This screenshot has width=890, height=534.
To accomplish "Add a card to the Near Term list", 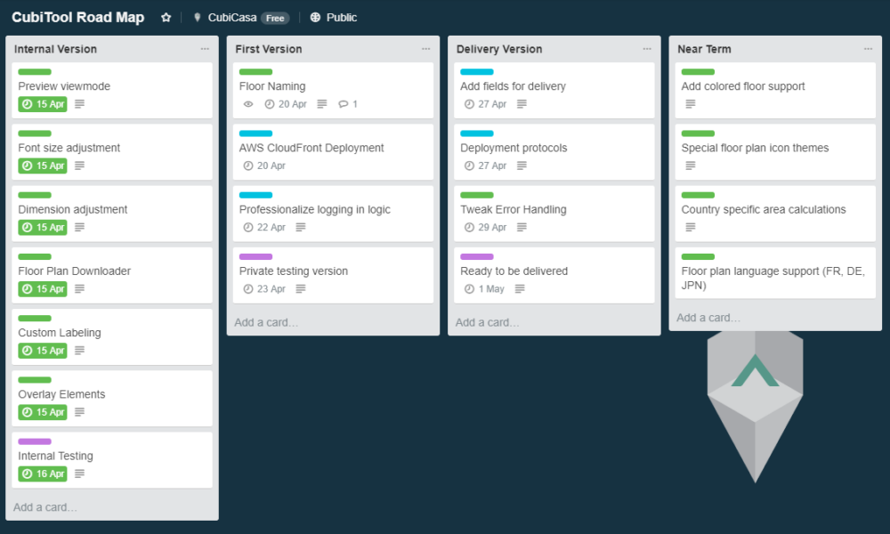I will coord(708,318).
